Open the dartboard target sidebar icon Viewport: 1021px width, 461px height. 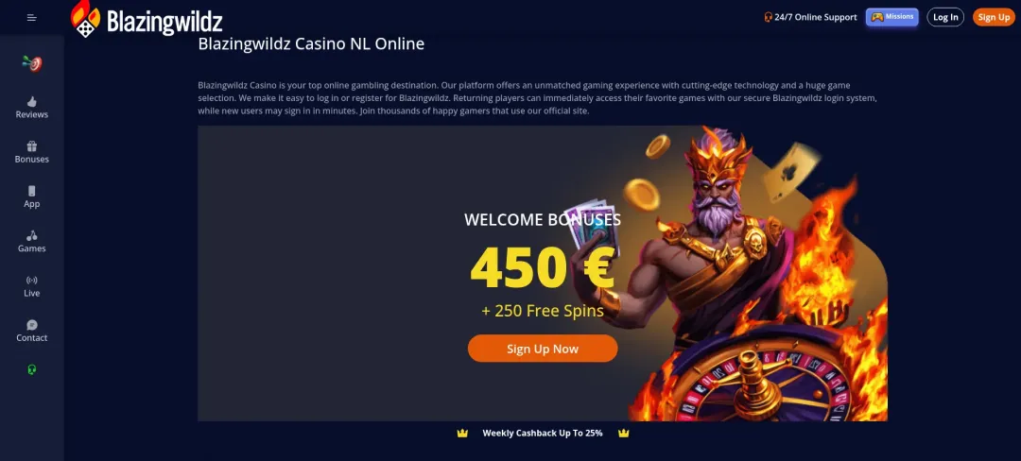[x=32, y=63]
